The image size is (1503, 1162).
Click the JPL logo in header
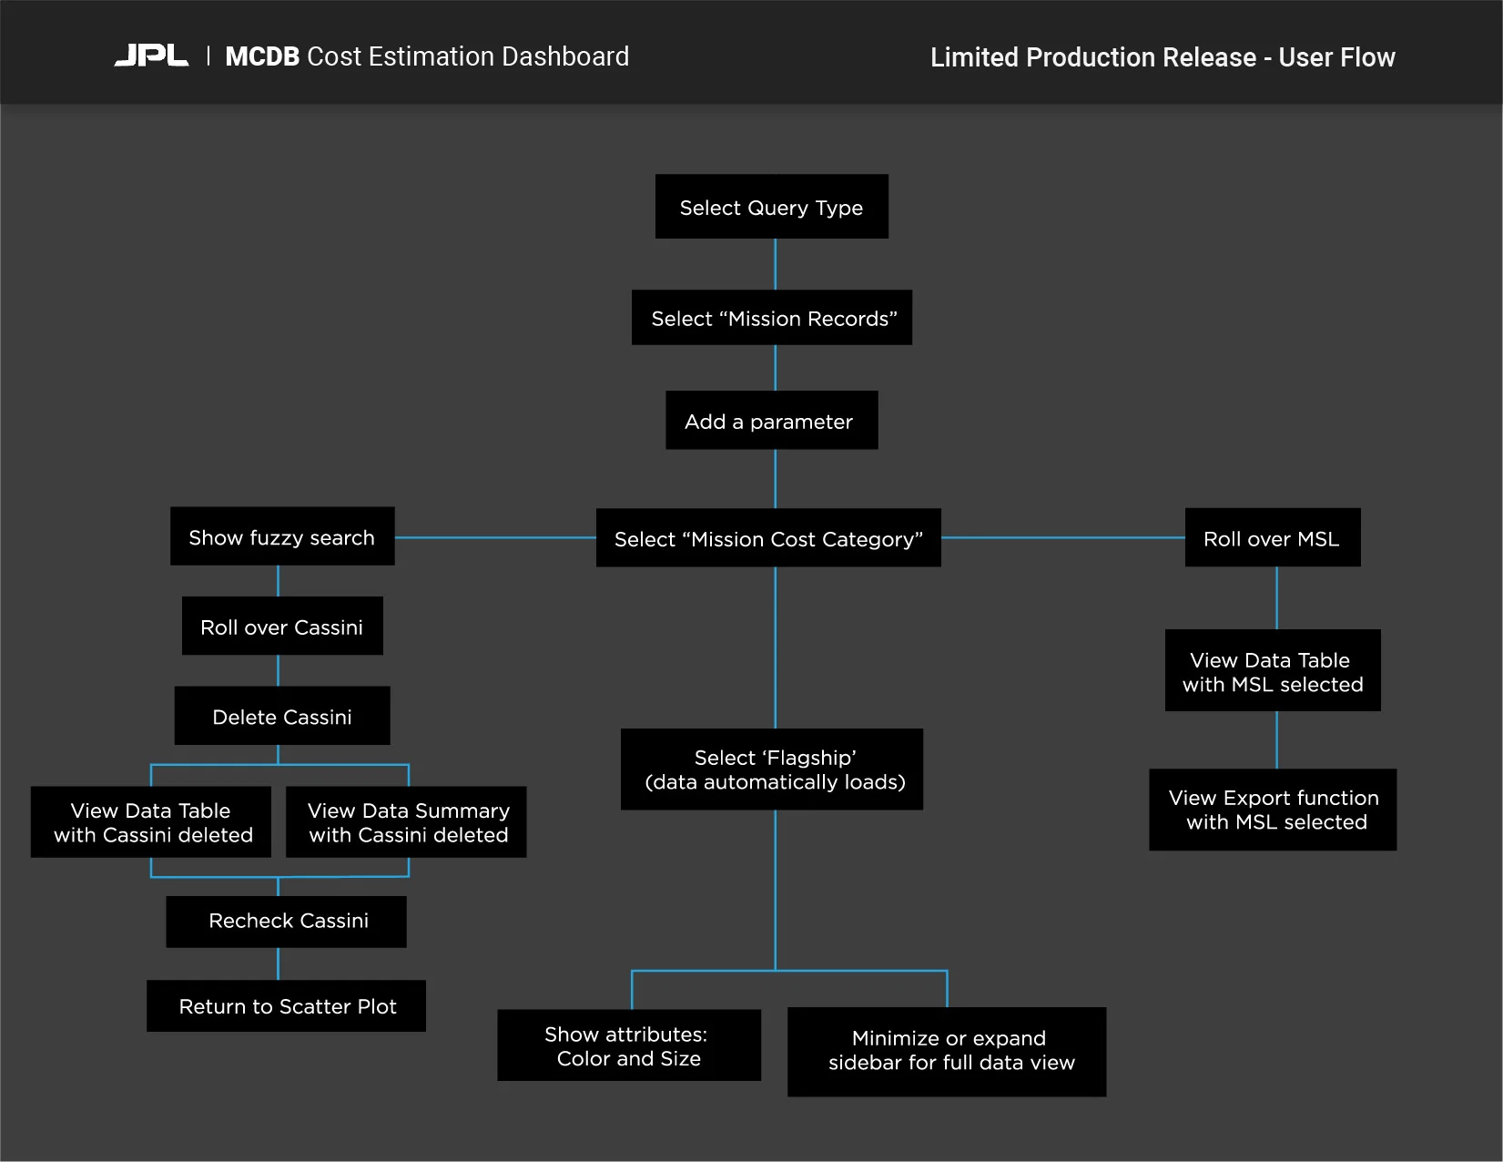pyautogui.click(x=151, y=56)
